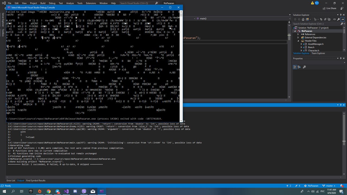The width and height of the screenshot is (347, 195).
Task: Collapse the Header Files folder
Action: tap(298, 41)
